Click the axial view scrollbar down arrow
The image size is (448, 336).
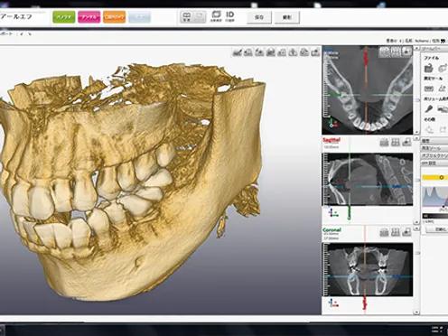click(x=416, y=132)
